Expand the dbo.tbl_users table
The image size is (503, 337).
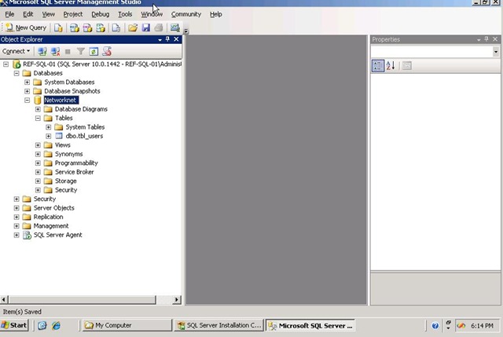click(x=49, y=136)
